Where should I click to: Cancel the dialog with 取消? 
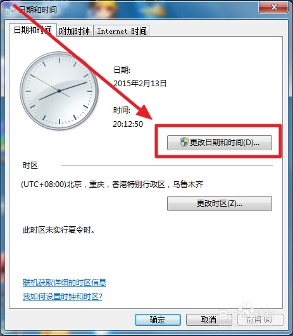pos(209,320)
